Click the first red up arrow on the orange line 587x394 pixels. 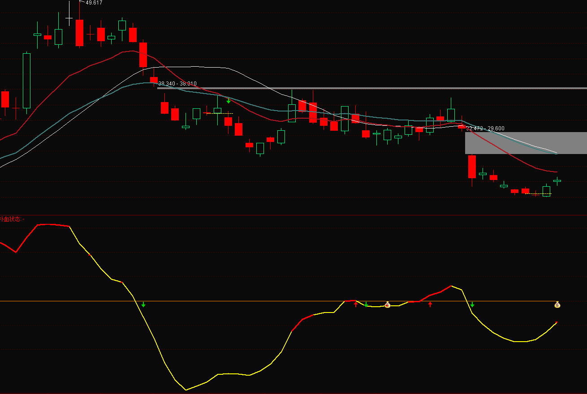click(x=356, y=304)
